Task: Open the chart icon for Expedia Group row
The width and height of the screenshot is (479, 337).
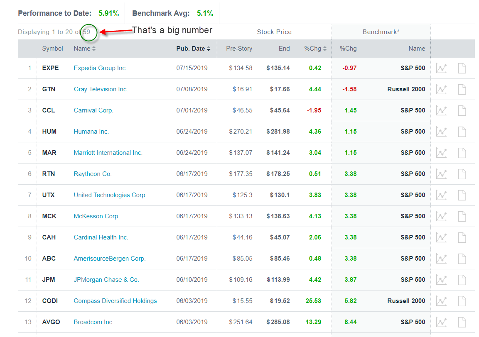Action: 441,68
